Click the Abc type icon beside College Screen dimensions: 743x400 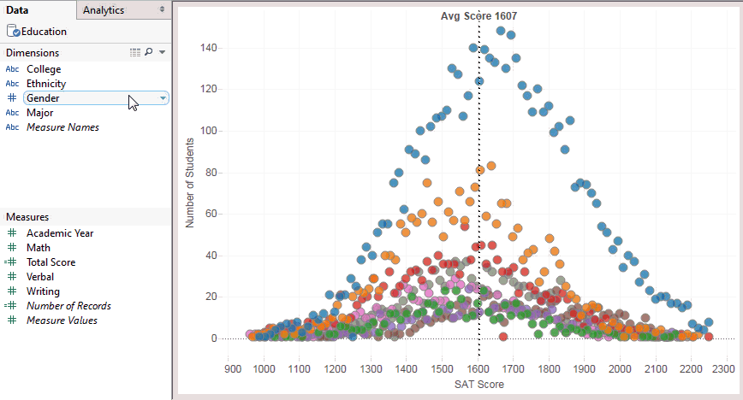tap(12, 69)
